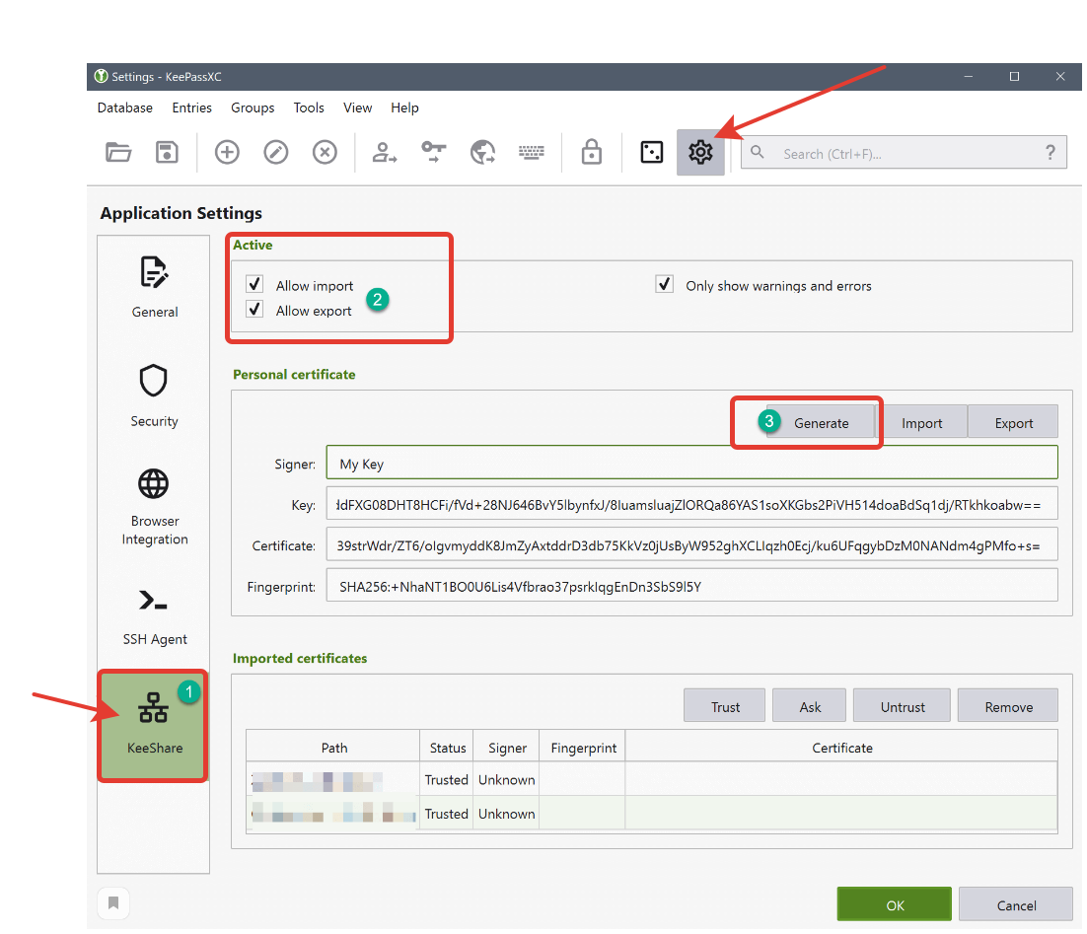
Task: Select the General settings category
Action: point(154,287)
